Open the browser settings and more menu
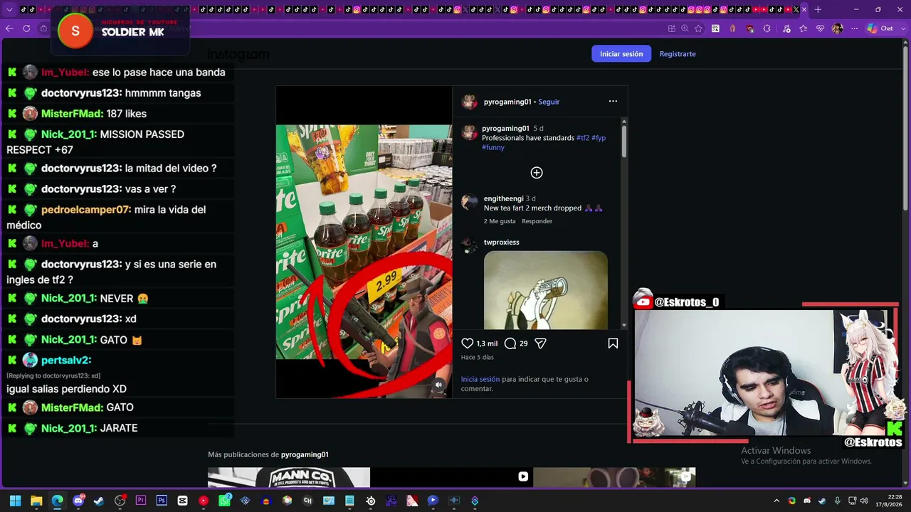 coord(855,28)
